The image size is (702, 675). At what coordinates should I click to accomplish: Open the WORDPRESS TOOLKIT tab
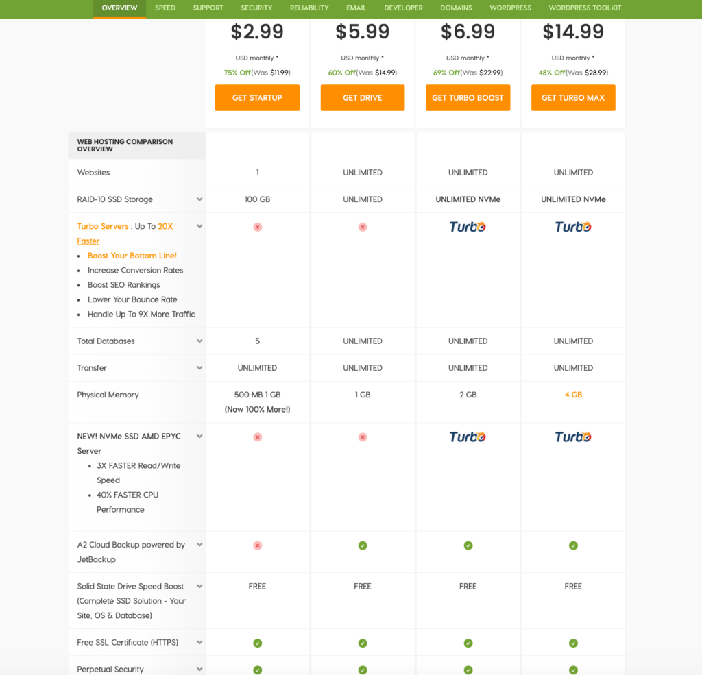[x=585, y=8]
